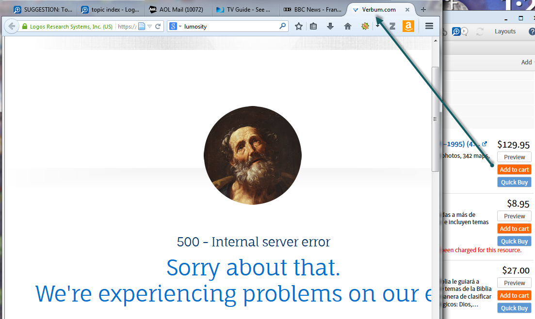Open Layouts in the Logos window
This screenshot has height=319, width=535.
point(505,31)
